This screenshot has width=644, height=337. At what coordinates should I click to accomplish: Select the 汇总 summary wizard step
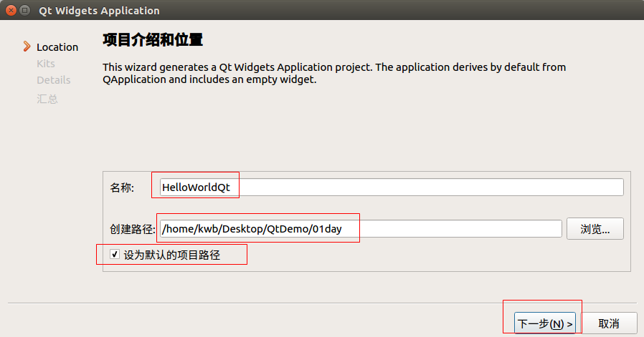pos(47,99)
